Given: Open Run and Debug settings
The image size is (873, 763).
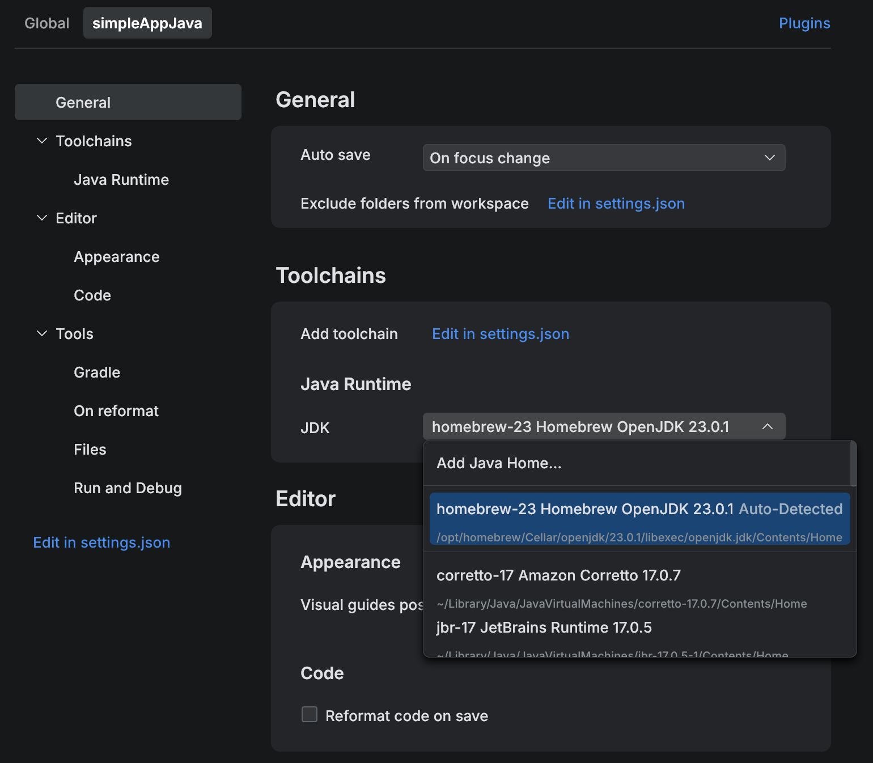Looking at the screenshot, I should 128,488.
